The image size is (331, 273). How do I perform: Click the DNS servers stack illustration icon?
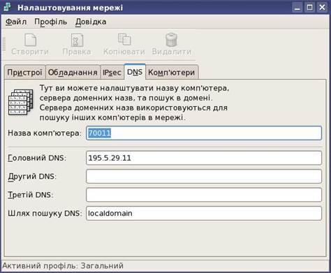(21, 102)
